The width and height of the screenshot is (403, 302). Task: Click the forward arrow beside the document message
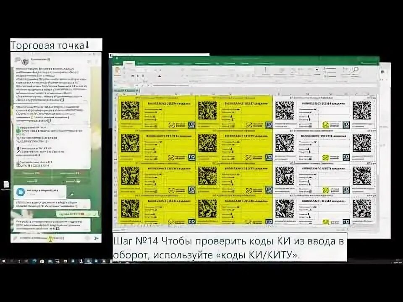(72, 194)
